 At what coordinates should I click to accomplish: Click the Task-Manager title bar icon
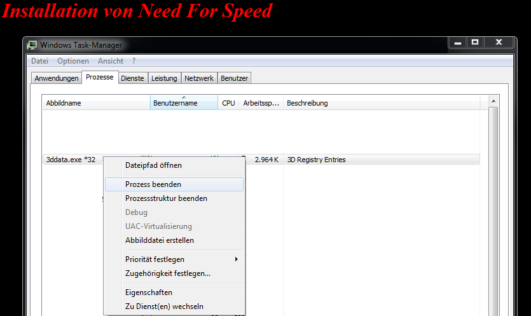[x=32, y=45]
